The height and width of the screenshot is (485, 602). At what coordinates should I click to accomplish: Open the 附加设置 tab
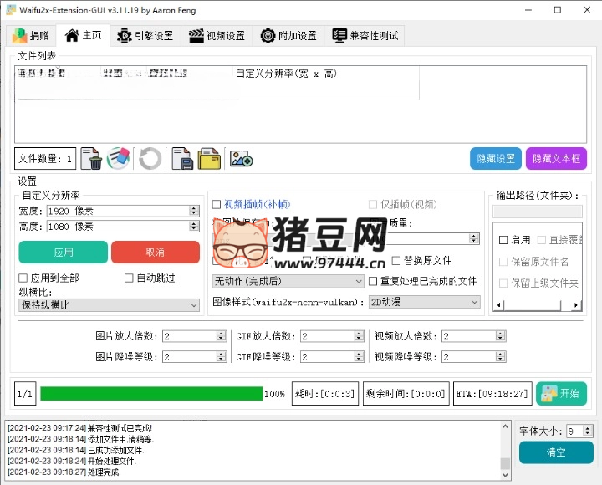pyautogui.click(x=288, y=36)
